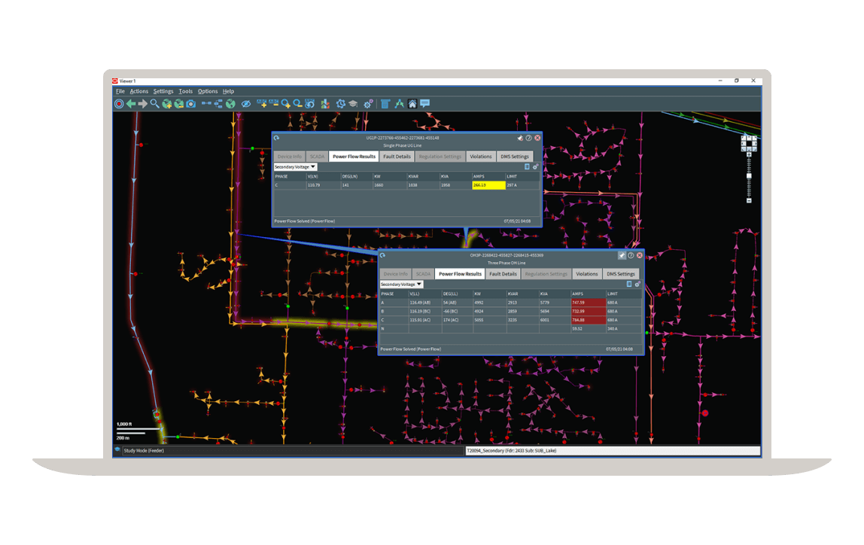Click the AMPS column header in OH Line popup
Screen dimensions: 864x545
coord(589,294)
